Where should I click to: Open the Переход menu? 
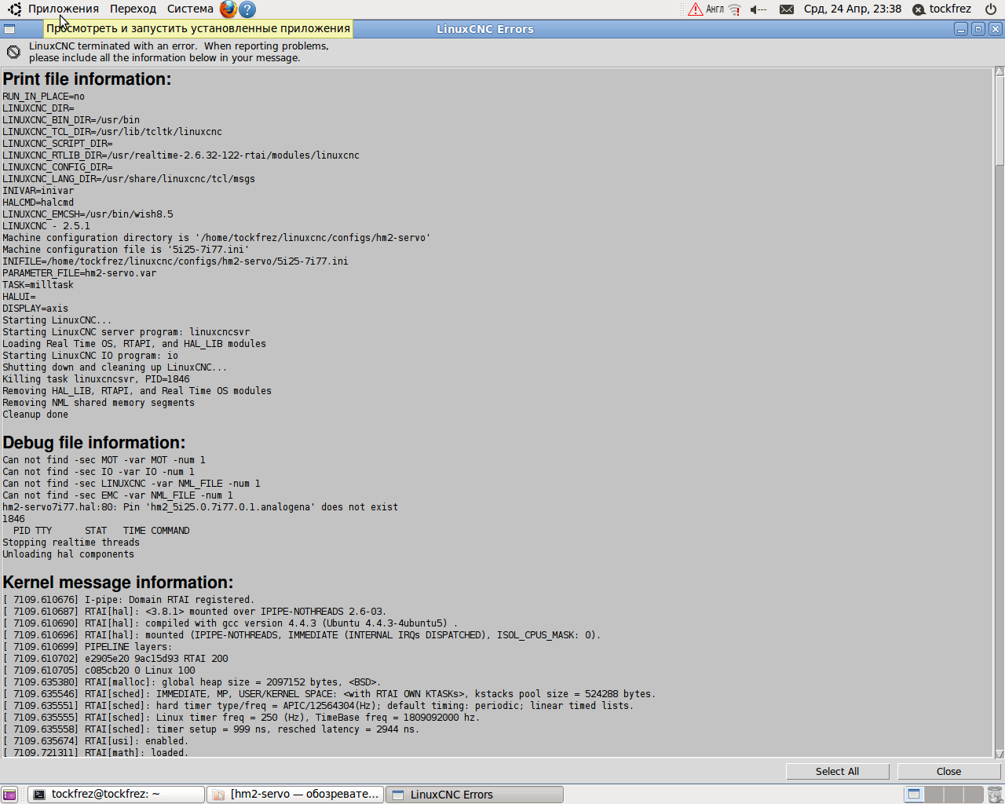133,9
